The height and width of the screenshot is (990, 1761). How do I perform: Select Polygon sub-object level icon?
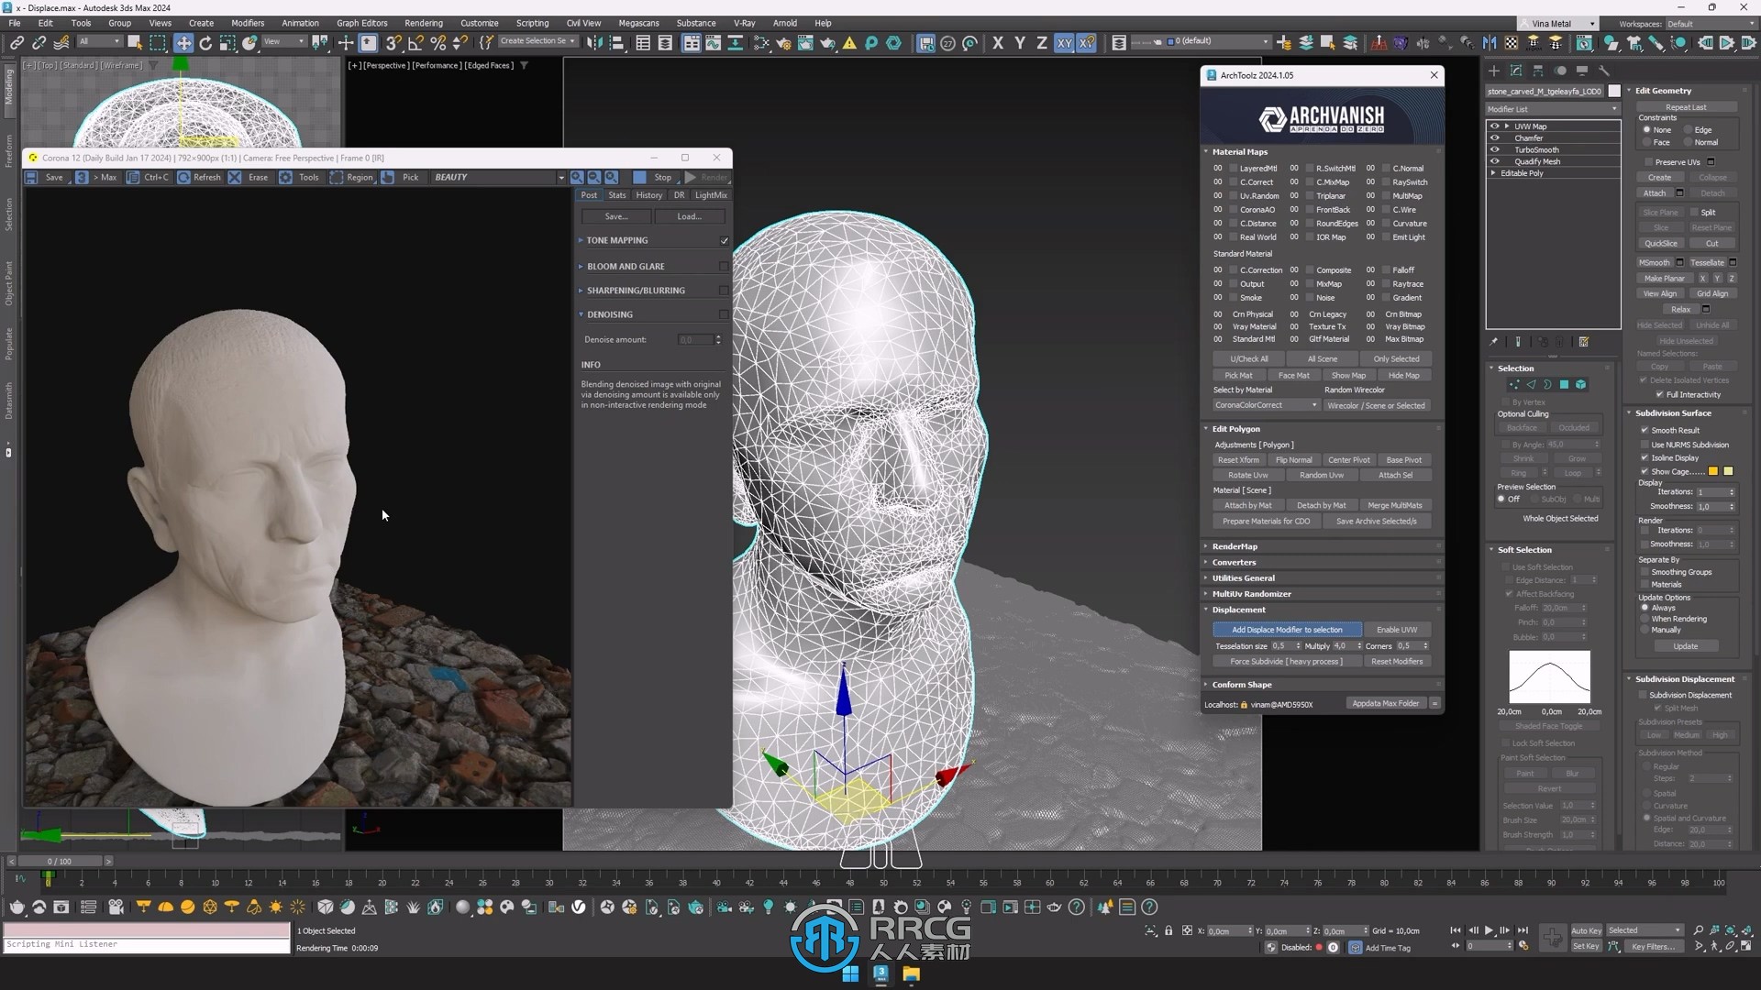pos(1565,385)
